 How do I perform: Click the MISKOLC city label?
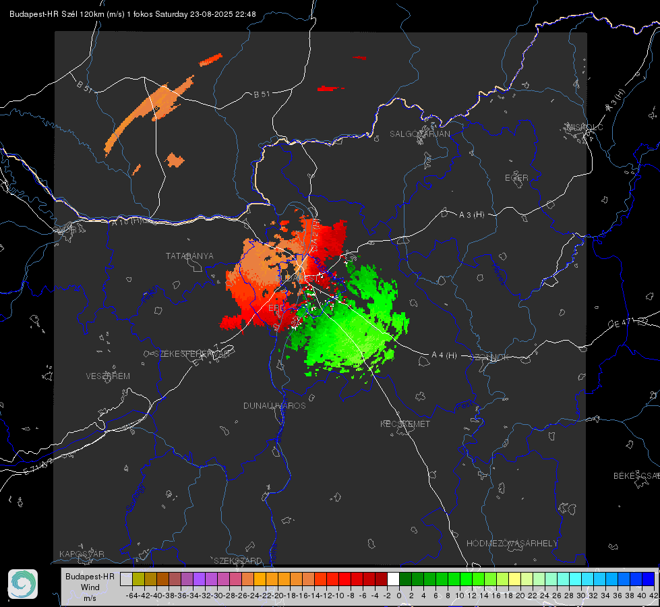(x=584, y=127)
